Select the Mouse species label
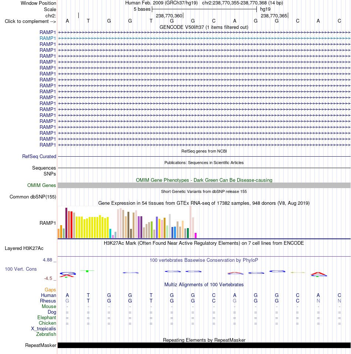351x354 pixels. point(49,307)
